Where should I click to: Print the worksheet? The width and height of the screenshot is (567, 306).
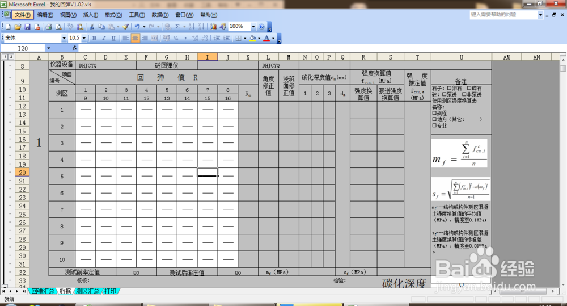click(49, 27)
